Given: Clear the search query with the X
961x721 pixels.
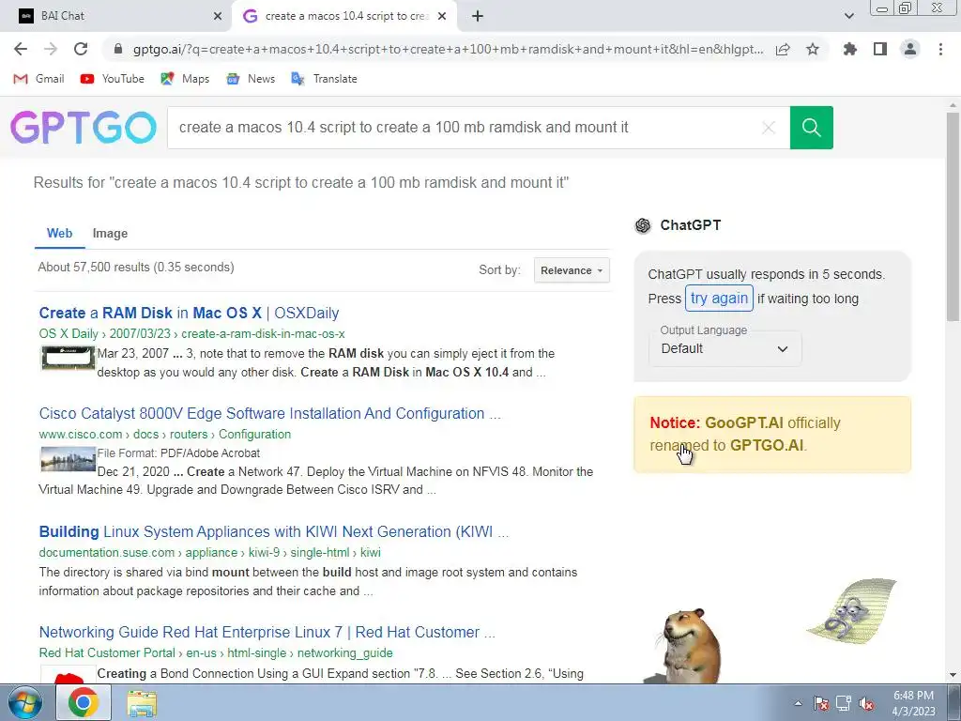Looking at the screenshot, I should coord(769,128).
